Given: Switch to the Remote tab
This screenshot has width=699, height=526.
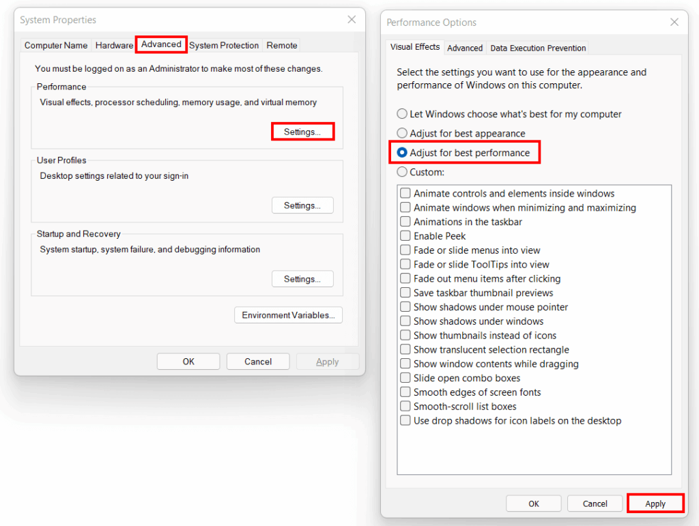Looking at the screenshot, I should click(281, 45).
